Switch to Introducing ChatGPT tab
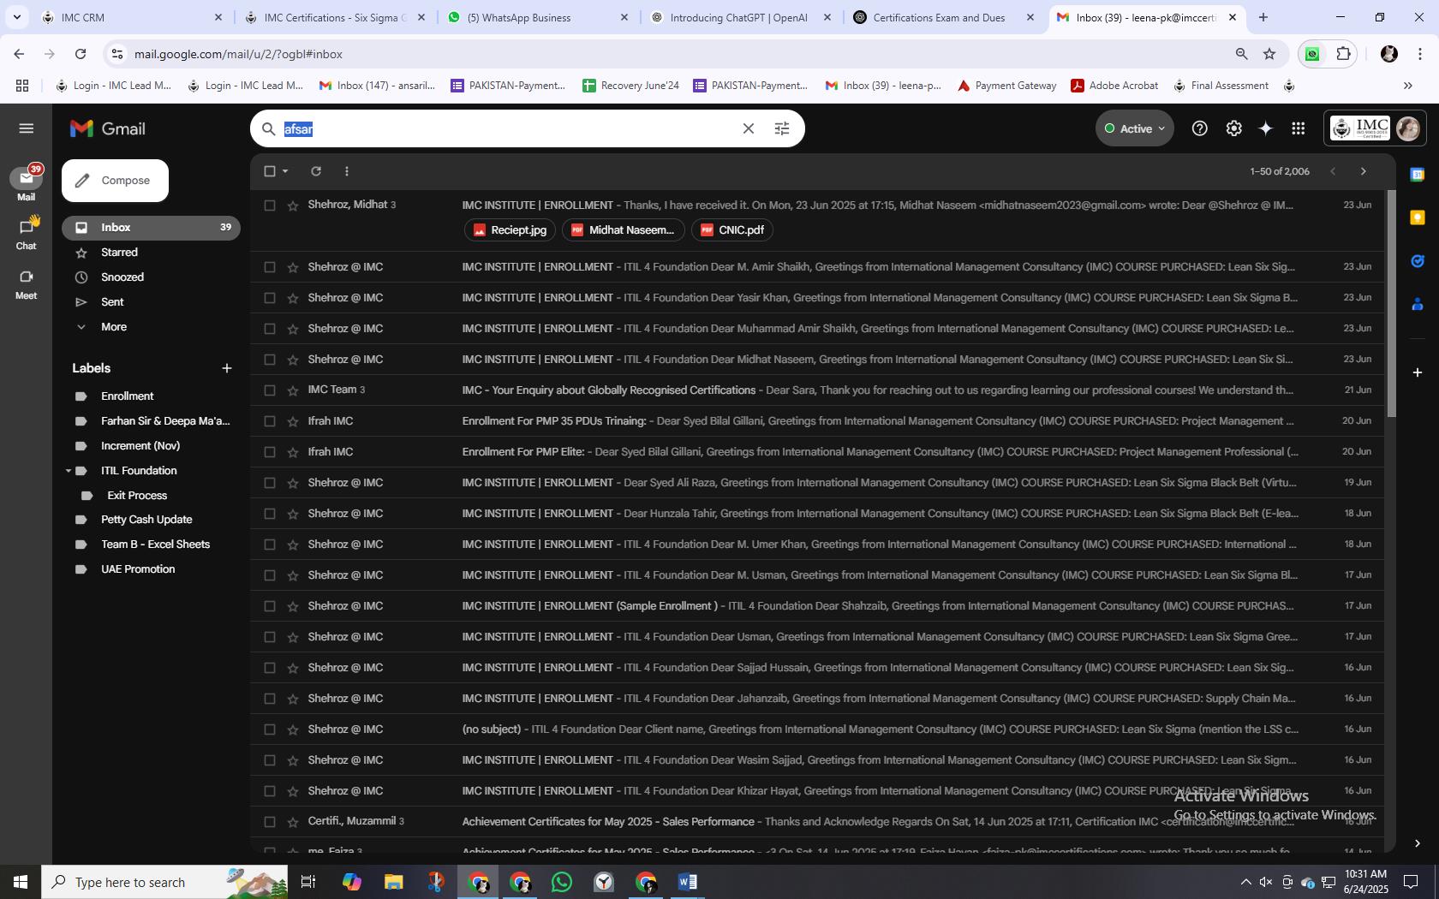 pos(741,17)
